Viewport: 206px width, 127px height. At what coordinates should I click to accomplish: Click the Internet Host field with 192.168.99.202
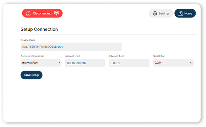(85, 63)
